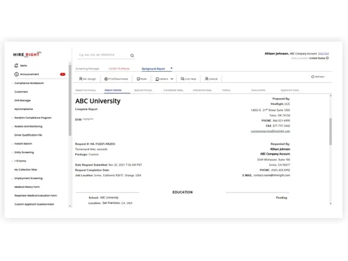Select the Report Details tab

click(x=113, y=90)
